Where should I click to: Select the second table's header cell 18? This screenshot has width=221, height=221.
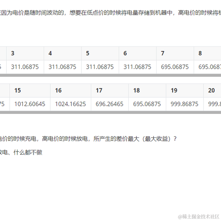(147, 90)
